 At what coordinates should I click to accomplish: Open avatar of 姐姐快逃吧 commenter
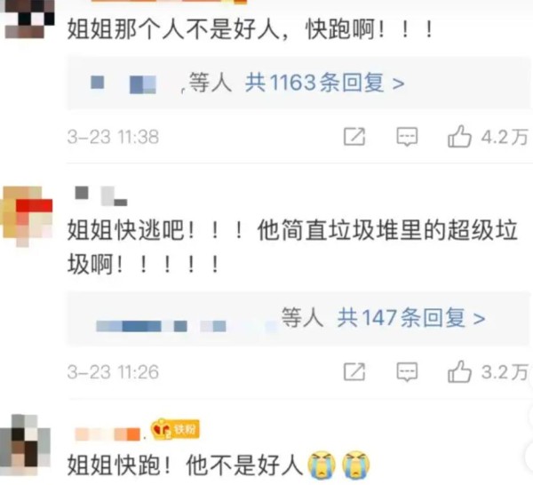[28, 216]
